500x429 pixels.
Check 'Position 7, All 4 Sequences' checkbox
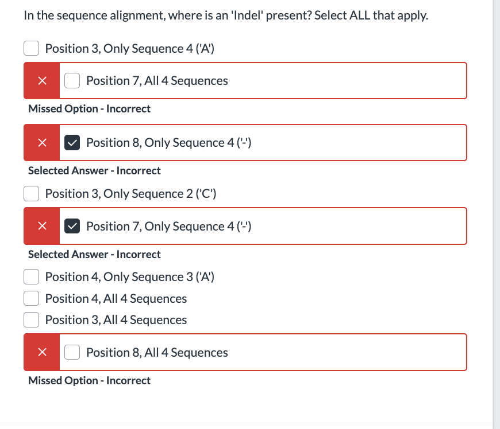tap(72, 80)
